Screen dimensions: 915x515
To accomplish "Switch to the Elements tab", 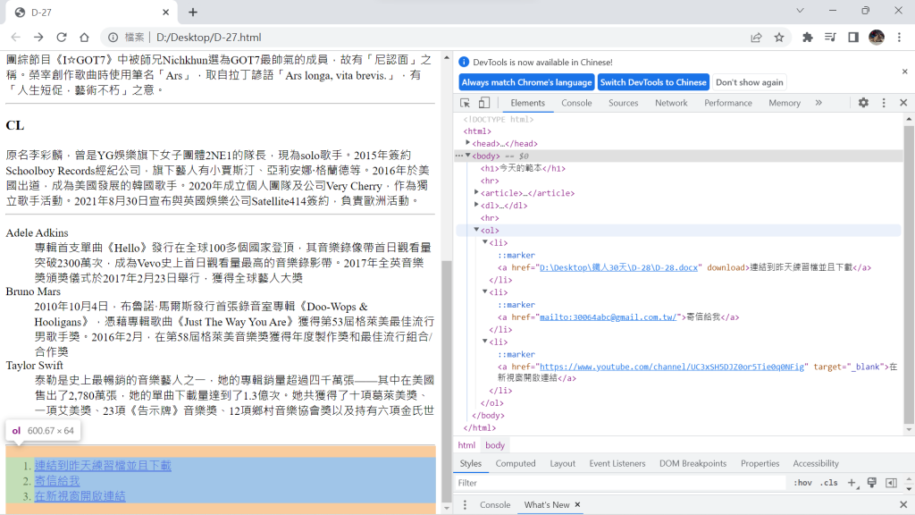I will pos(527,103).
